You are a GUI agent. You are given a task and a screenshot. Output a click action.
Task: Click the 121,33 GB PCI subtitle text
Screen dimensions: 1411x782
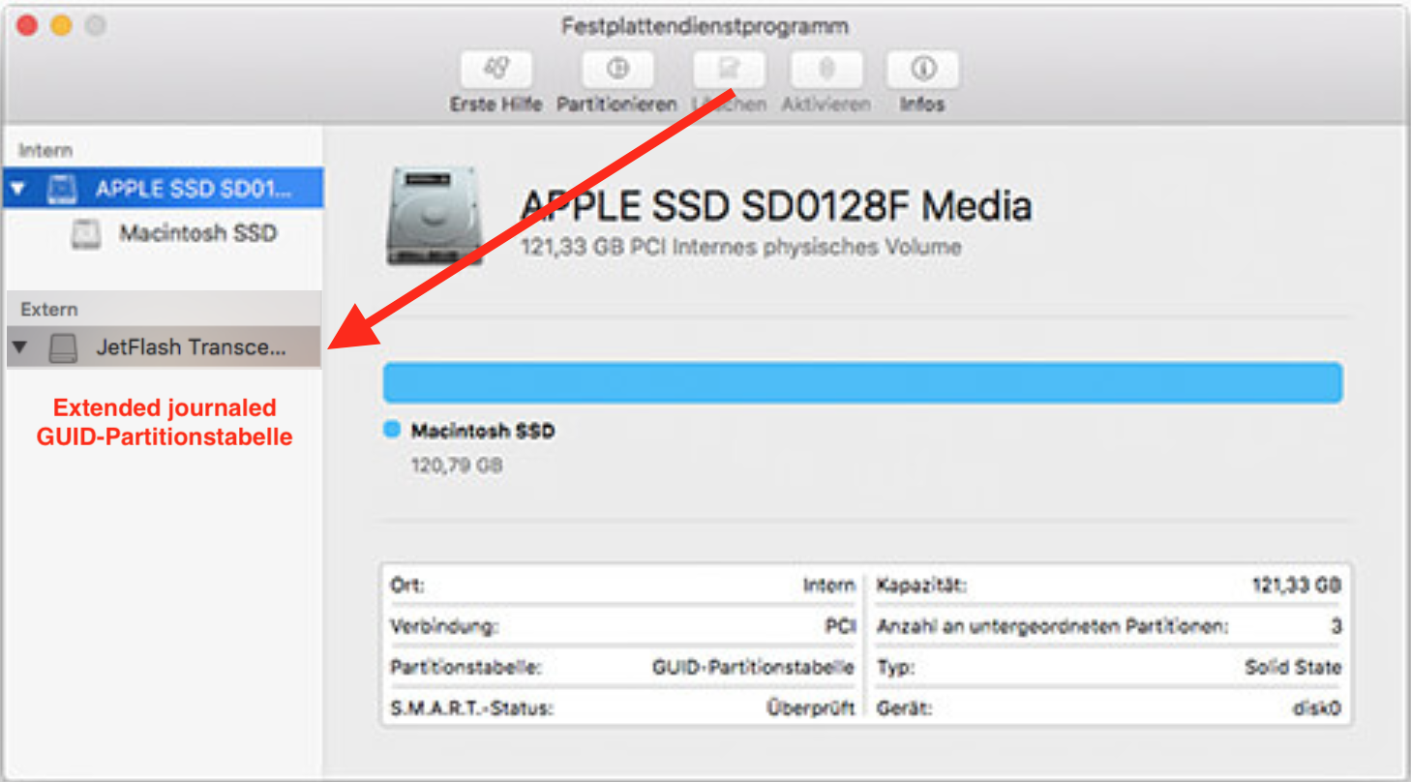click(x=741, y=247)
